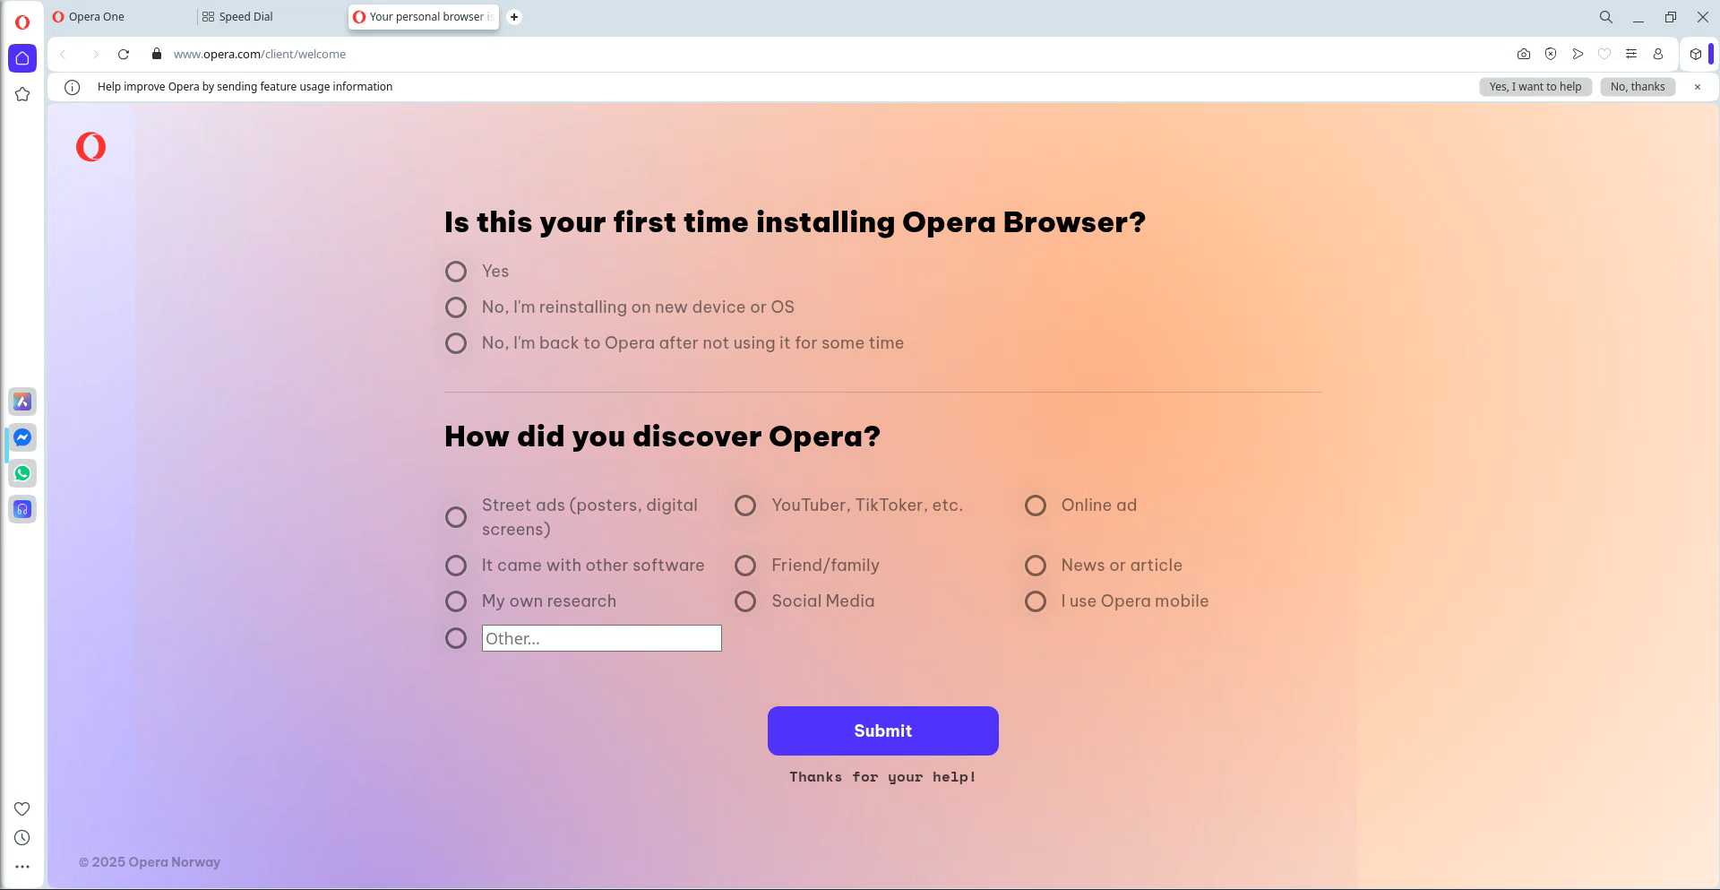Open the Bookmarks star in sidebar
The image size is (1720, 890).
[x=22, y=94]
